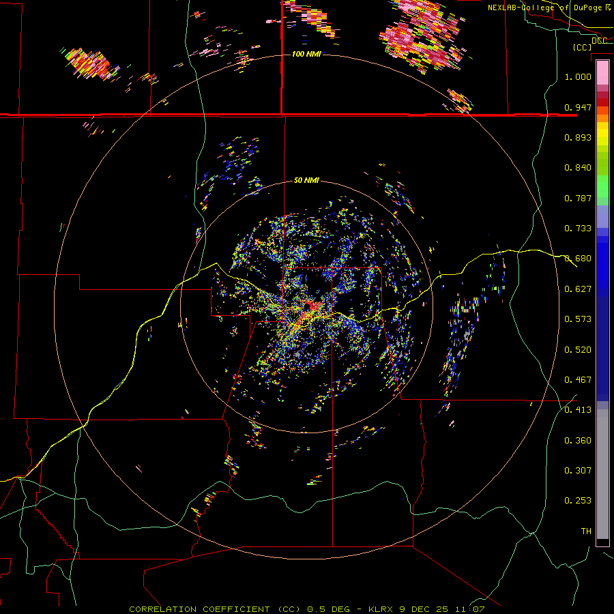Click the 0.947 legend value
The height and width of the screenshot is (614, 614).
[x=578, y=107]
